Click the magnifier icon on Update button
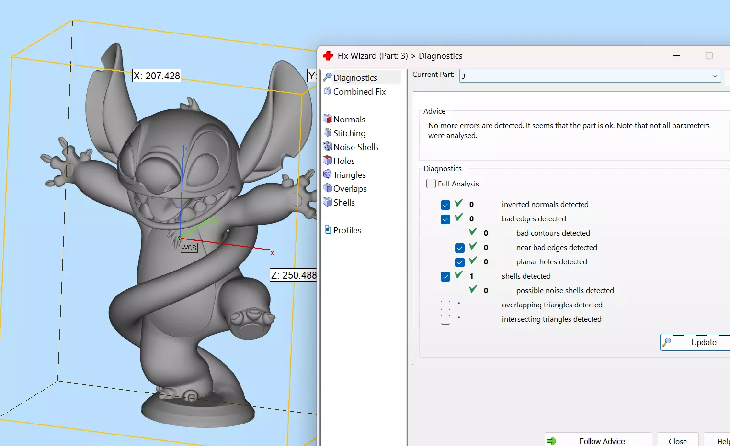The height and width of the screenshot is (446, 730). 666,342
